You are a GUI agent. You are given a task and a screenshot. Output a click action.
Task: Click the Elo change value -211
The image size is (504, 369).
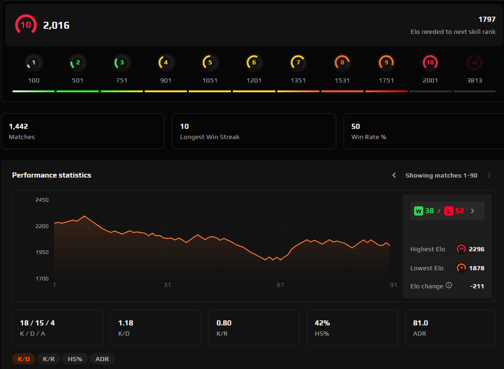click(x=477, y=286)
